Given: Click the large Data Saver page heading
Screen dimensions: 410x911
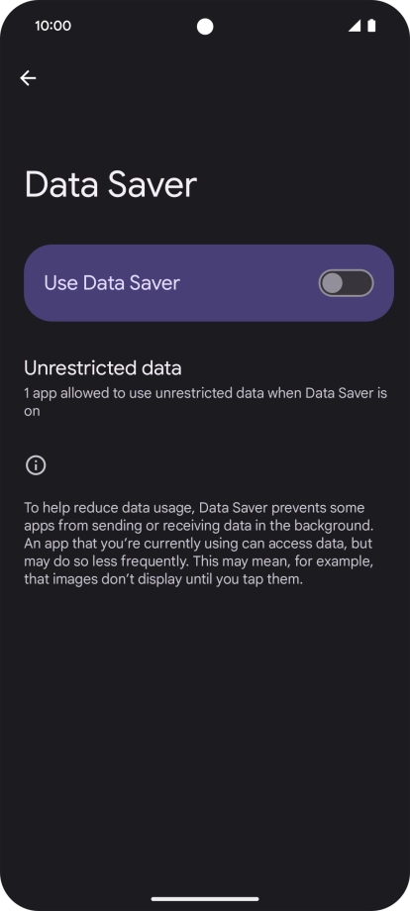Looking at the screenshot, I should 111,185.
